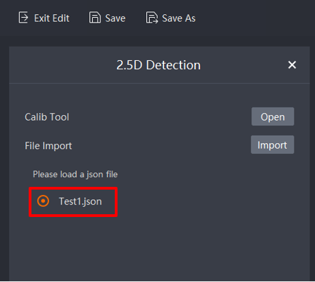Click the Save floppy disk icon

[x=95, y=18]
